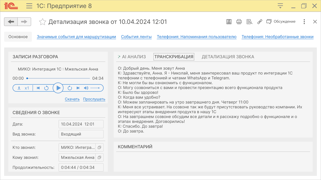
Task: Click the 04:34 total duration label
Action: click(98, 78)
